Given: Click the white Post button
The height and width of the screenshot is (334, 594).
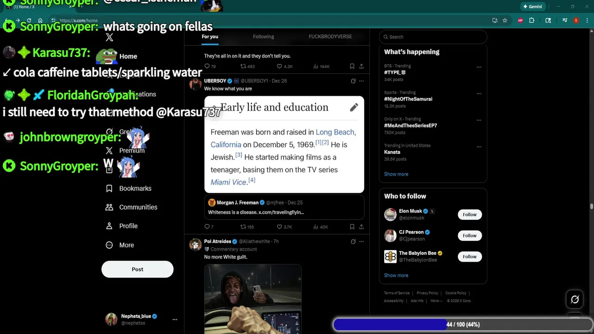Looking at the screenshot, I should [x=137, y=269].
